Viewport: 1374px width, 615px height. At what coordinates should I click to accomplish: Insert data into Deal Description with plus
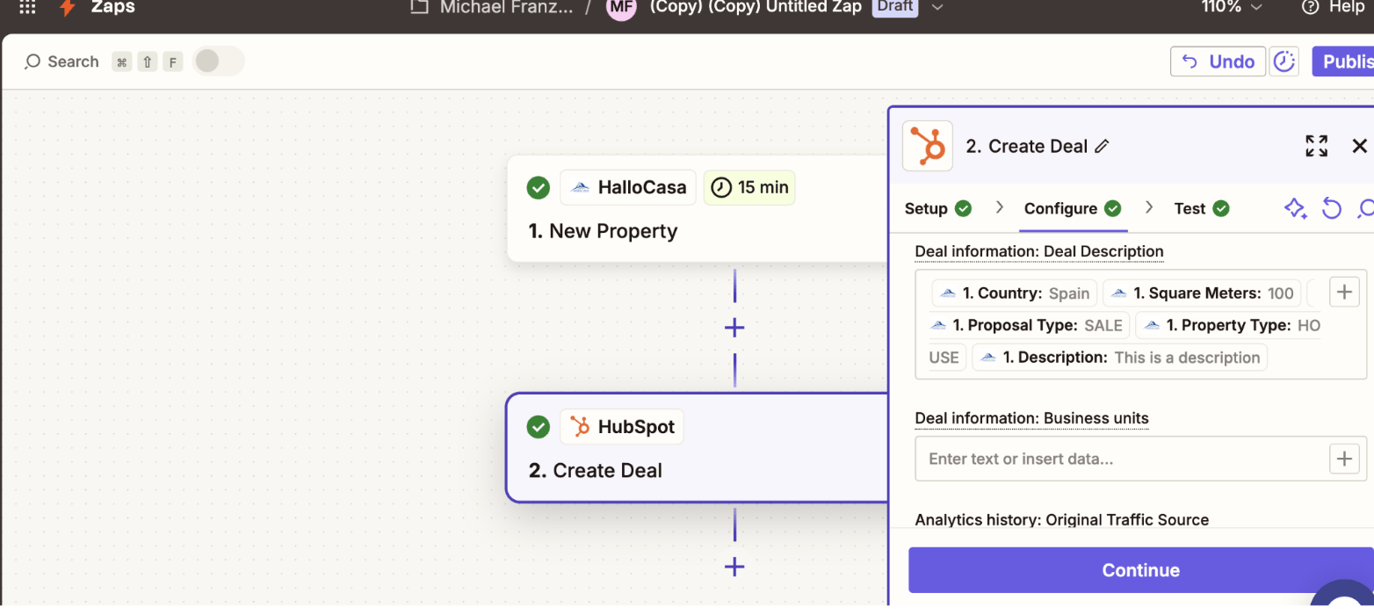pyautogui.click(x=1344, y=292)
